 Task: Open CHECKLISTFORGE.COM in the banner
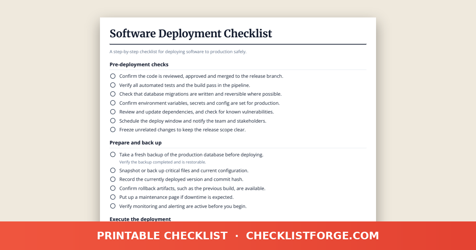[x=313, y=236]
